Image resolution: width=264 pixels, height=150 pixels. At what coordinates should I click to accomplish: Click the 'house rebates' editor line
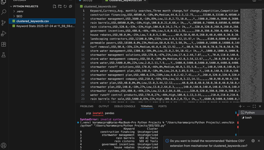coord(165,35)
